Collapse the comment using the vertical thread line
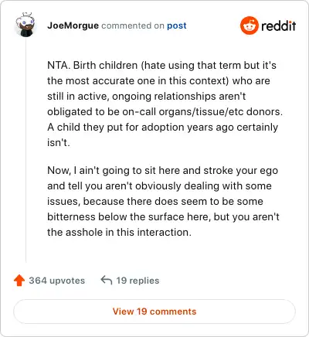The image size is (309, 337). pyautogui.click(x=26, y=151)
